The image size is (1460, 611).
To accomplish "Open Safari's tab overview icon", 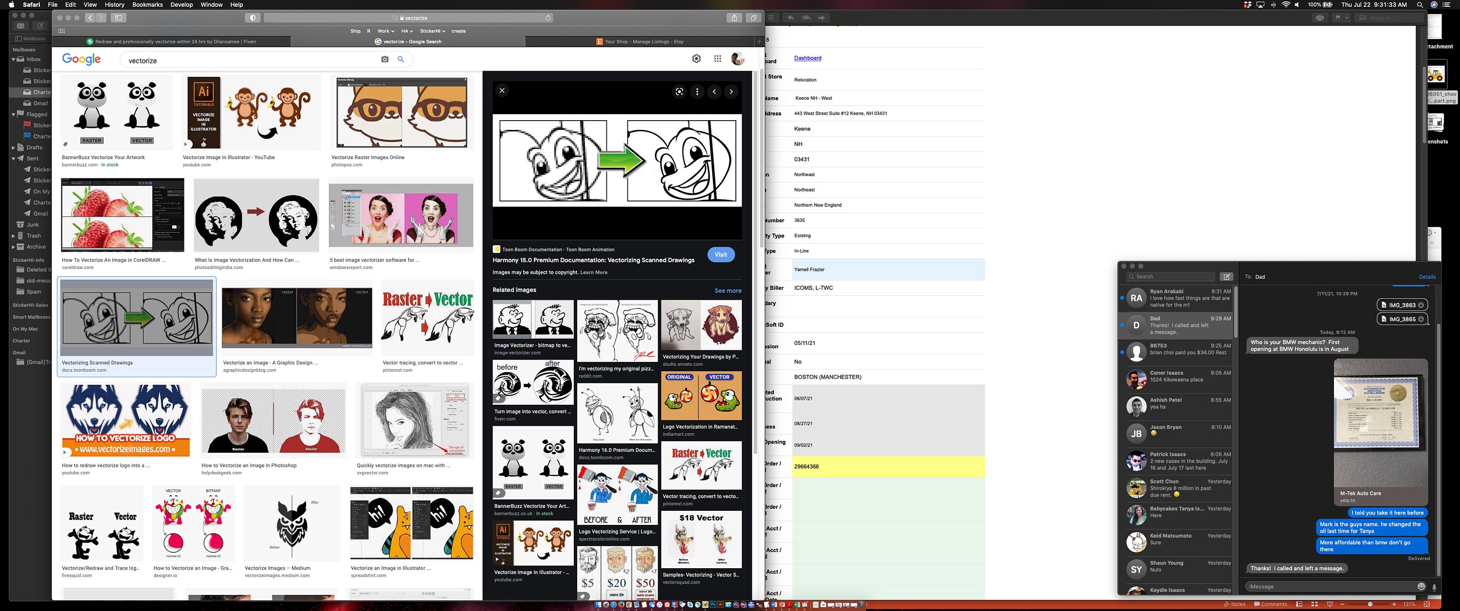I will (x=753, y=18).
